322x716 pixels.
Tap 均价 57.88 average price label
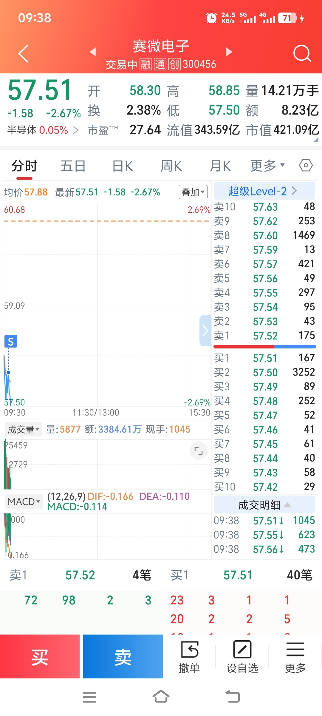26,192
